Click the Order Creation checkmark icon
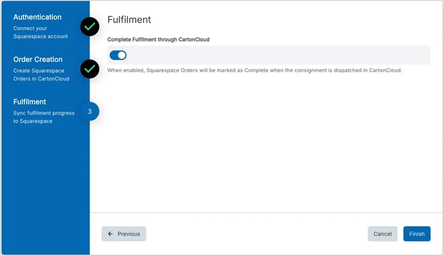Viewport: 444px width, 256px height. (89, 69)
